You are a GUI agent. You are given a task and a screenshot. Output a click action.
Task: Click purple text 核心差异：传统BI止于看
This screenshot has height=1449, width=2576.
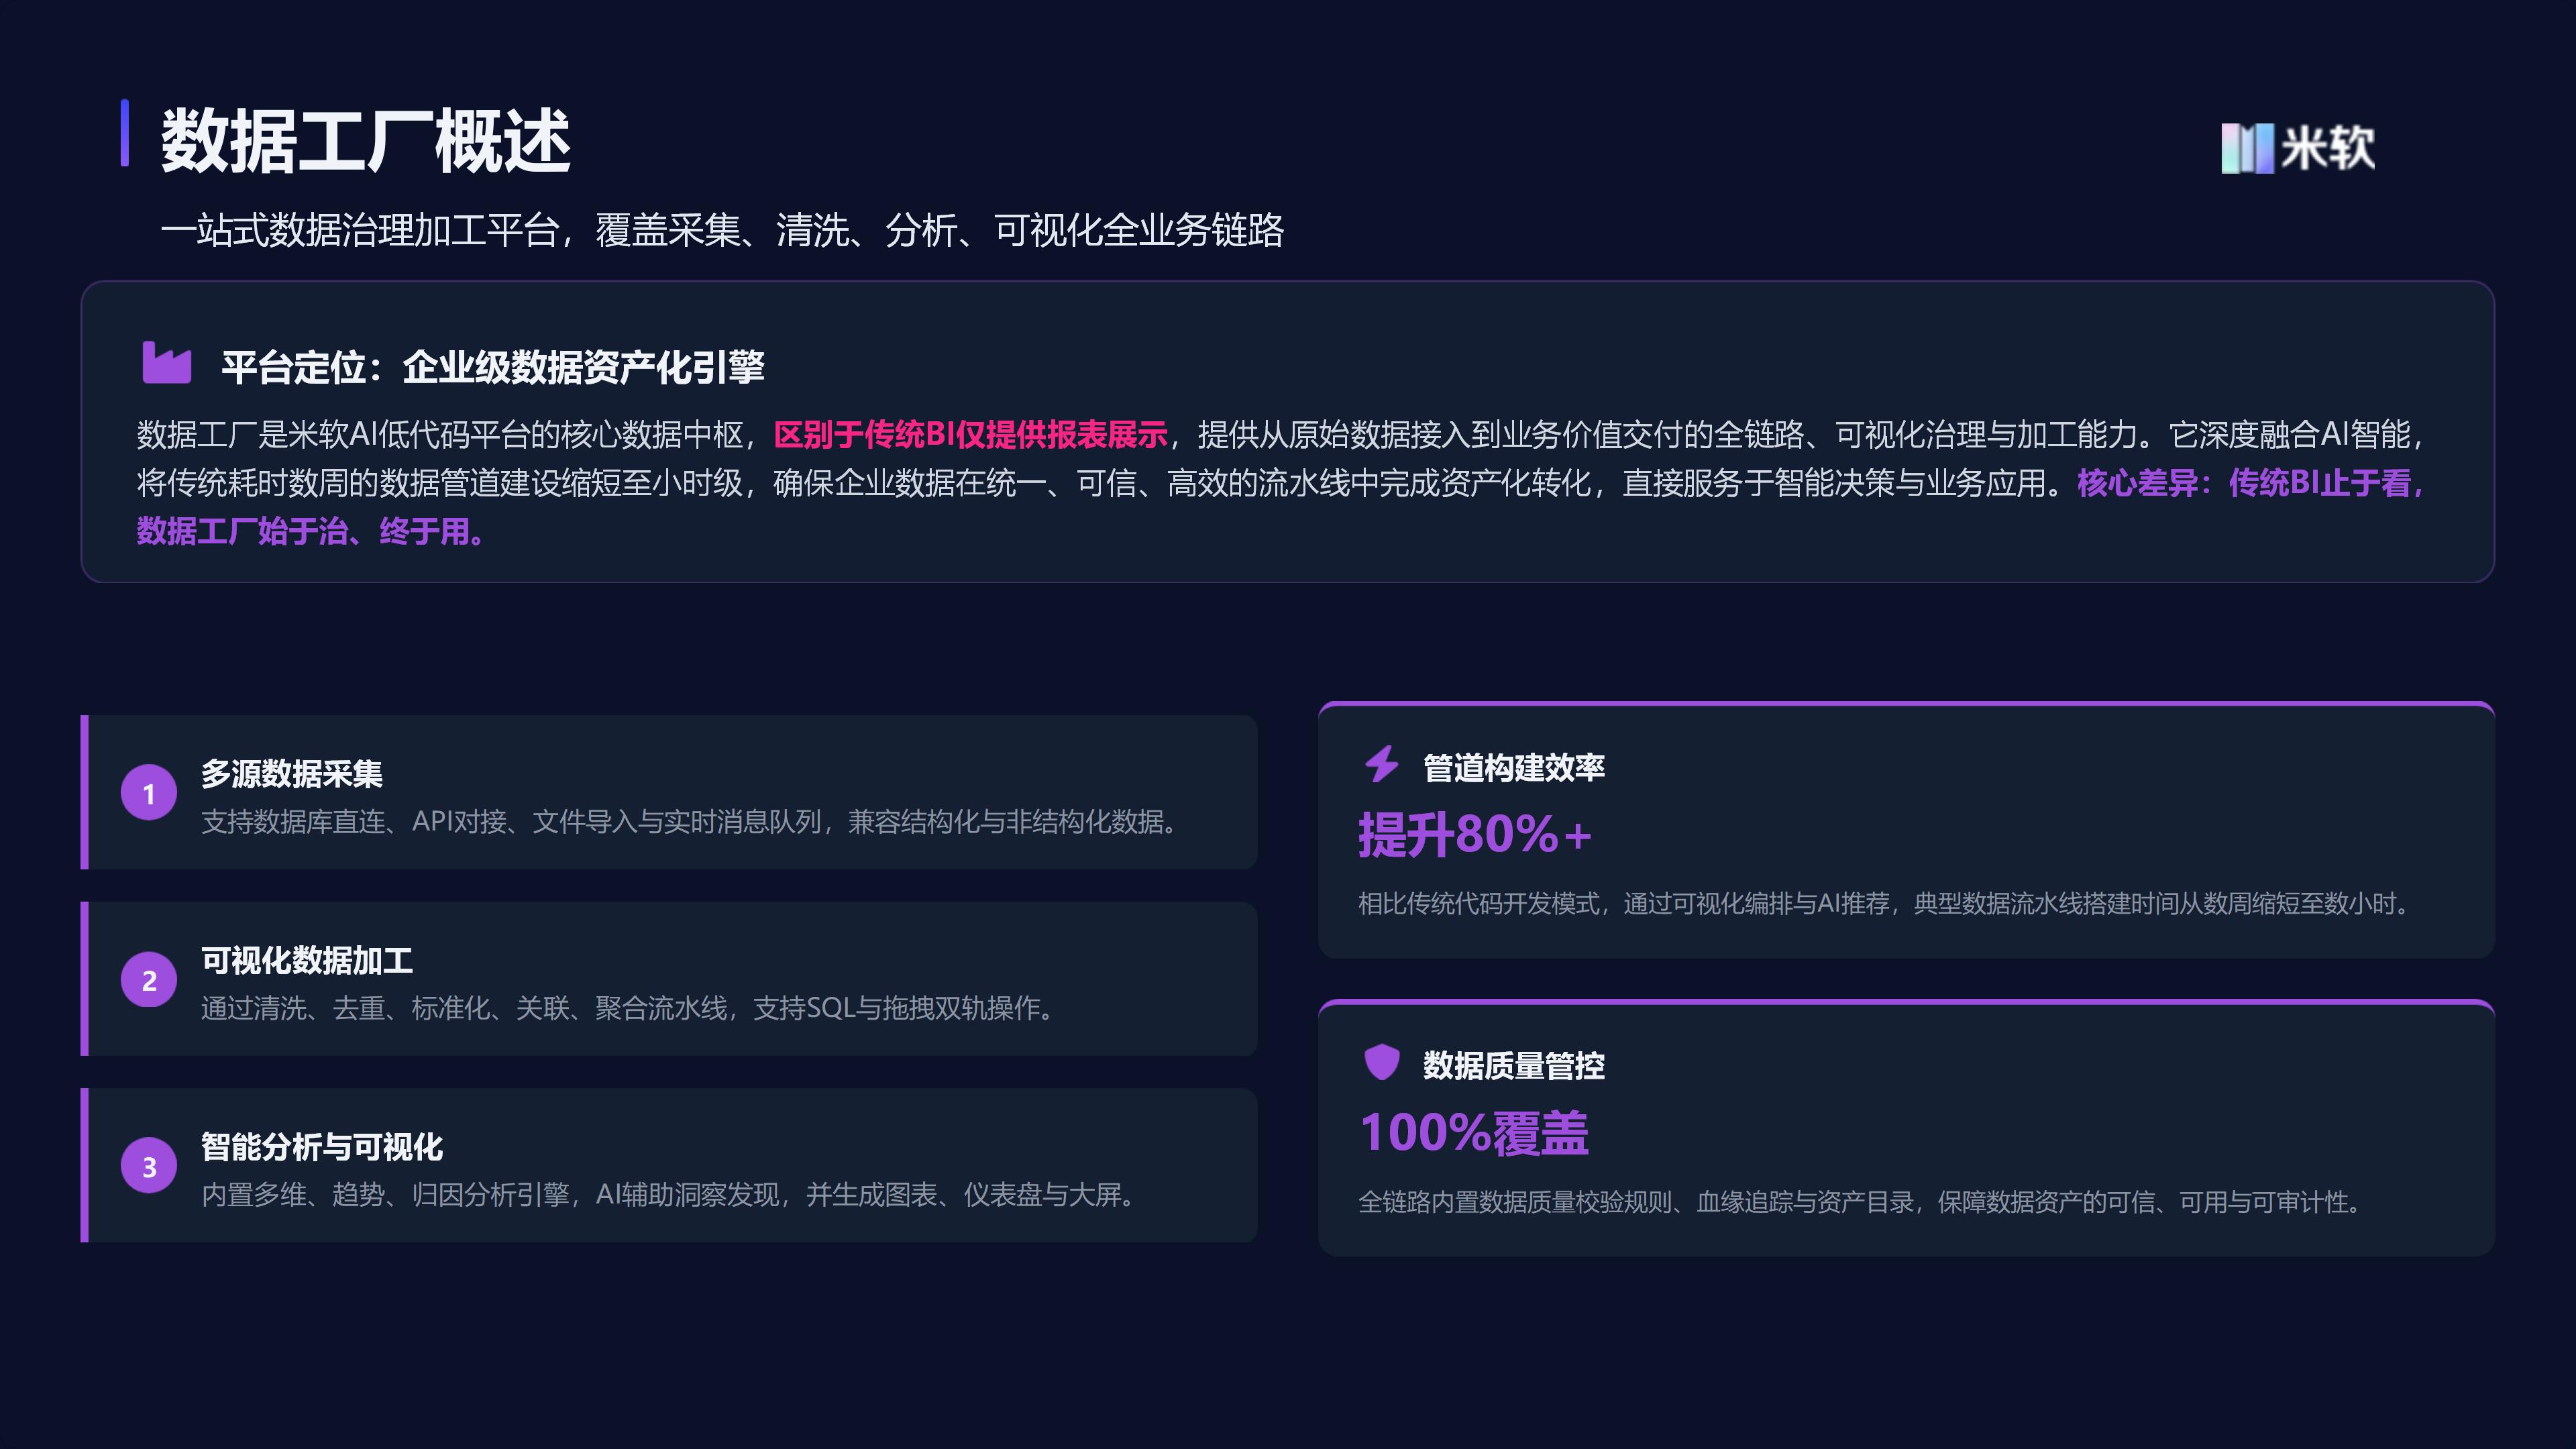pyautogui.click(x=2250, y=483)
